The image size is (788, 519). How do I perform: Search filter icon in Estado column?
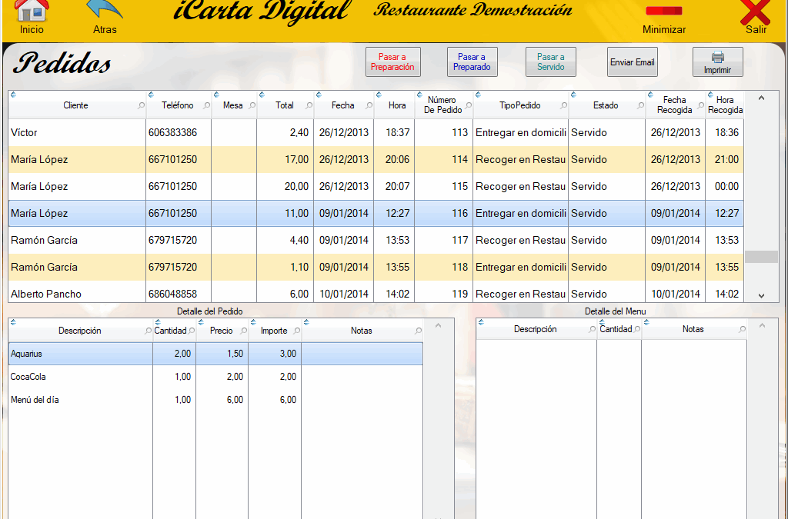[x=640, y=105]
